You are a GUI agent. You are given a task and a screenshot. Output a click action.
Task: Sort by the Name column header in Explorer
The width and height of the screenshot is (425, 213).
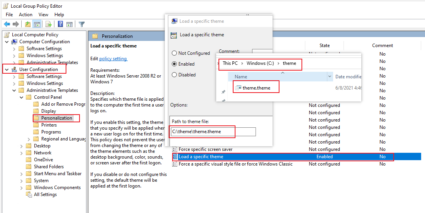point(278,77)
